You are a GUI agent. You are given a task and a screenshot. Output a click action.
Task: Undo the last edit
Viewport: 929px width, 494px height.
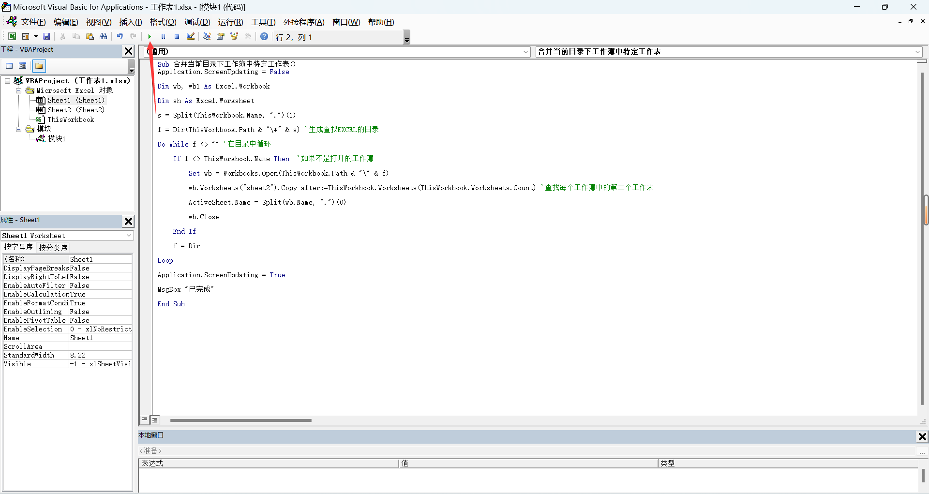click(x=120, y=36)
